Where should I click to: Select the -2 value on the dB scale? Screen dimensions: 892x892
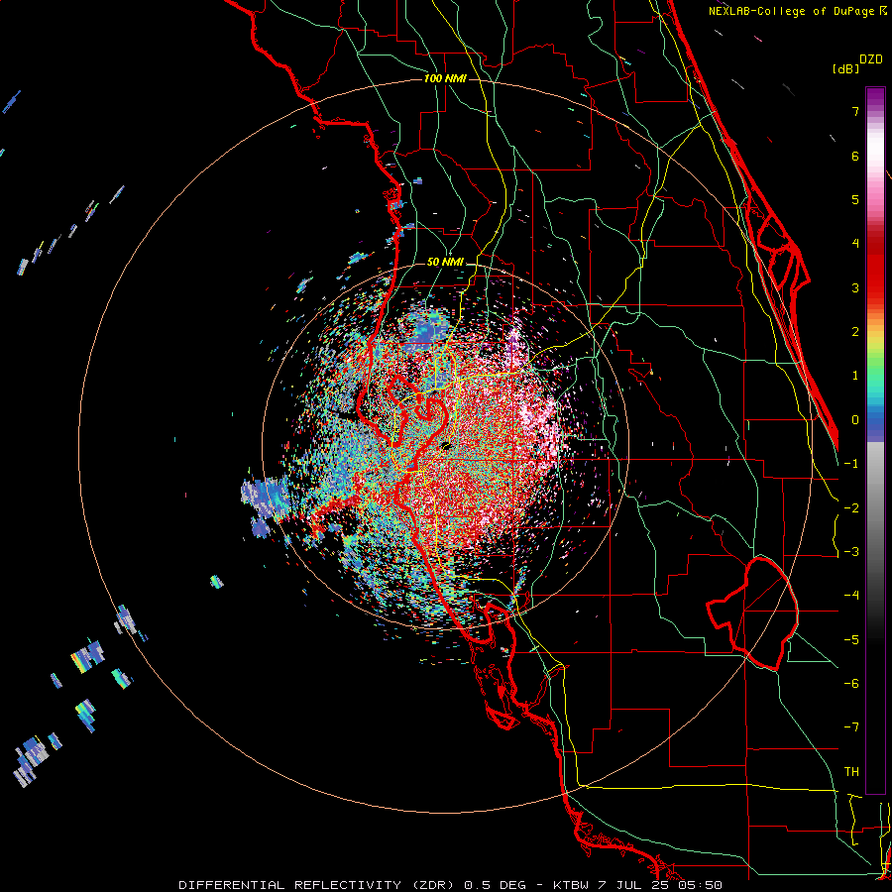pyautogui.click(x=851, y=508)
